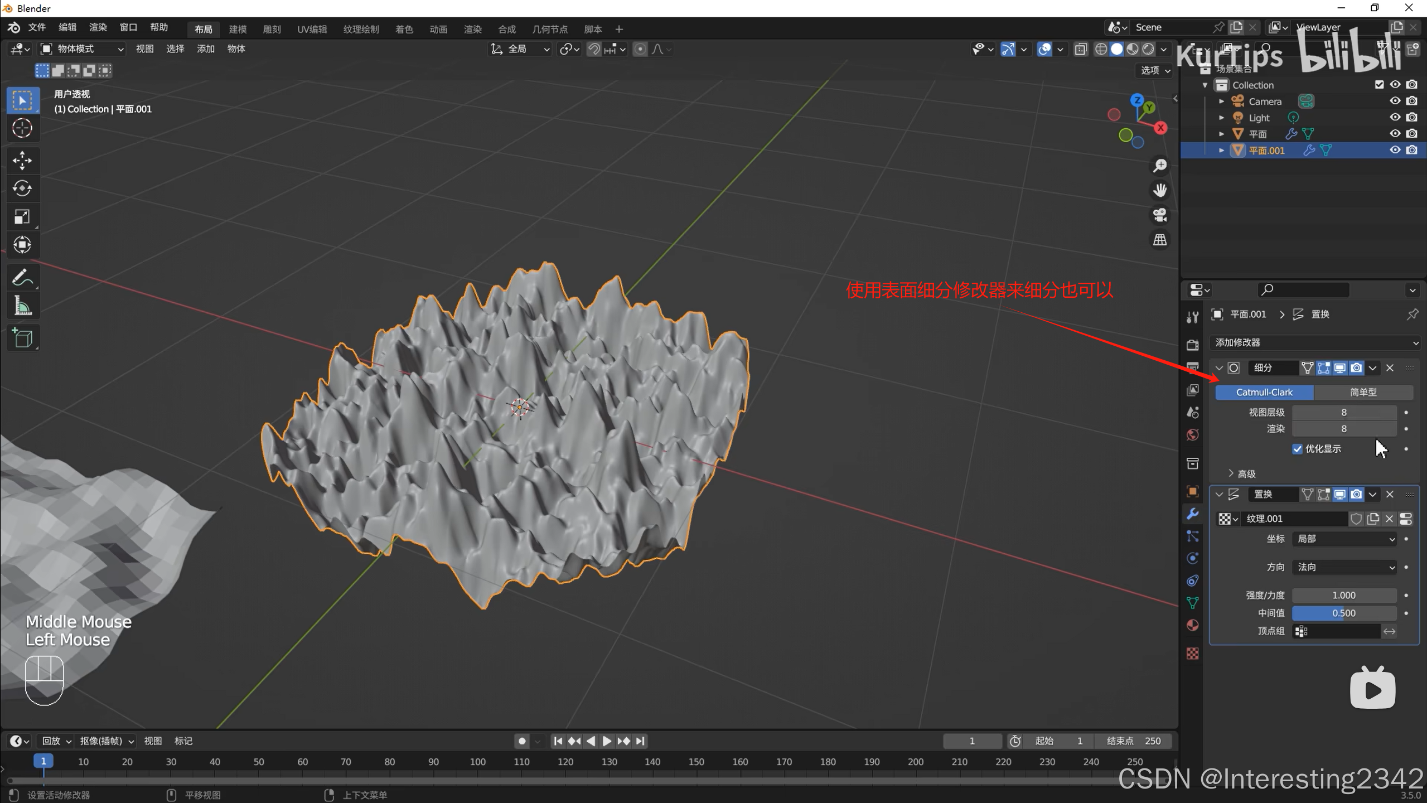Open the 添加修改器 dropdown
Image resolution: width=1427 pixels, height=803 pixels.
(1315, 342)
